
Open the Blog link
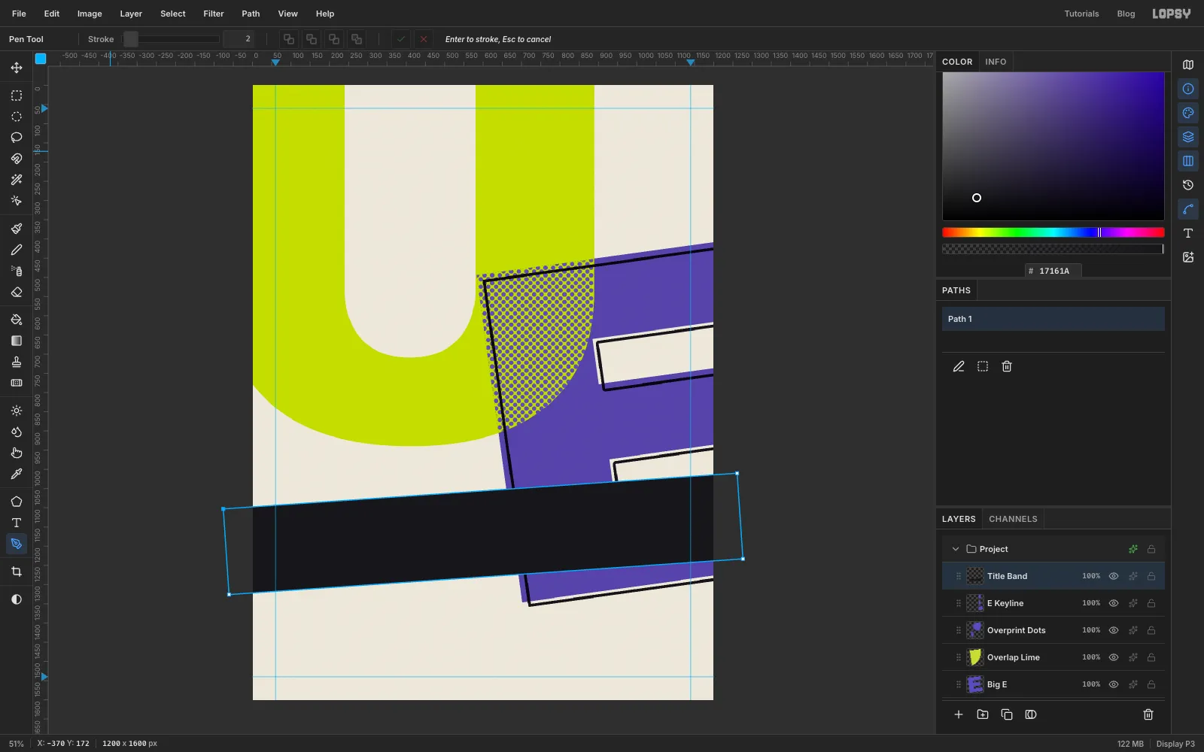(1126, 14)
